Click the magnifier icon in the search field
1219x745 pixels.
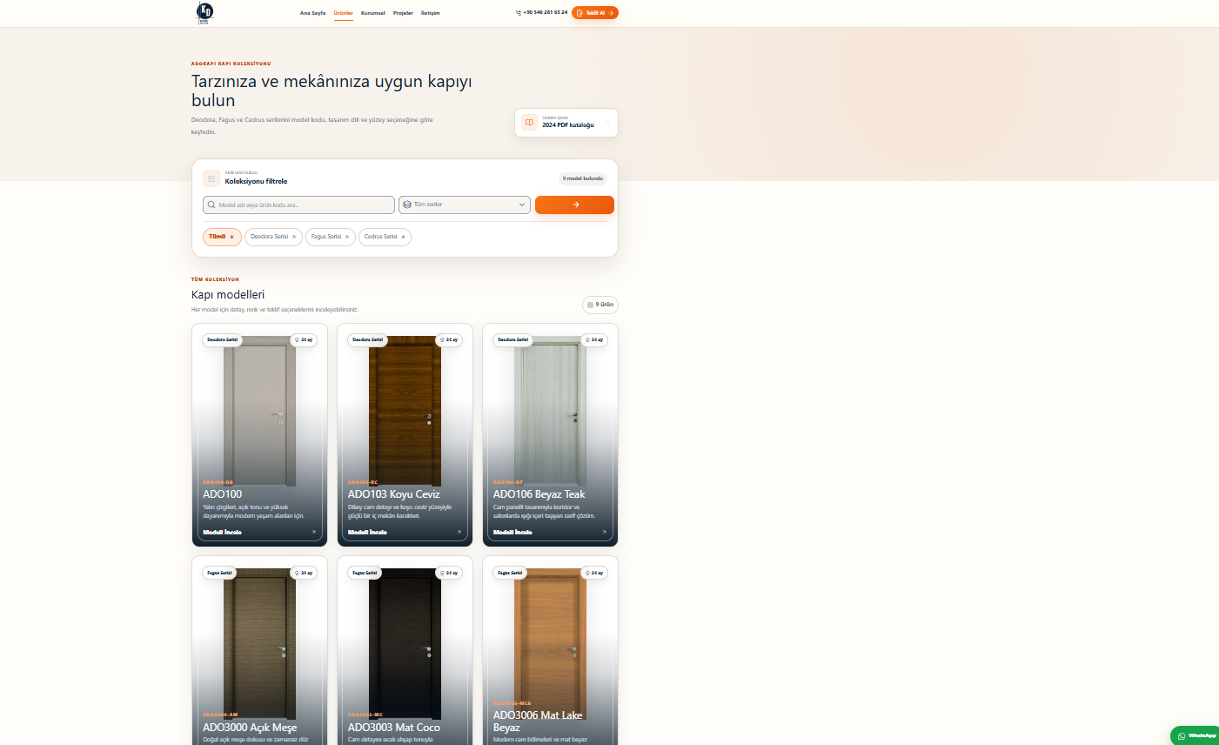(211, 205)
